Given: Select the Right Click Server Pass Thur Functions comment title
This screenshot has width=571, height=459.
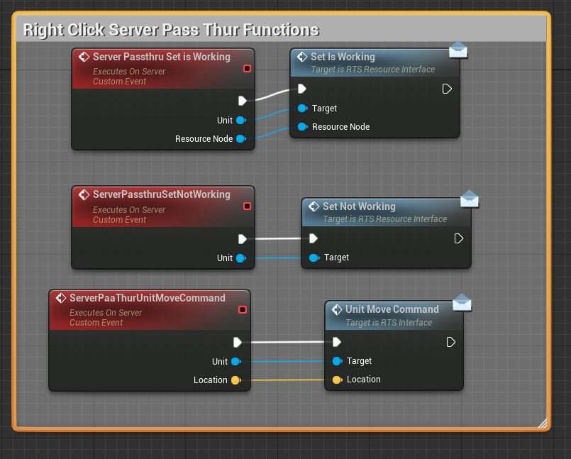Looking at the screenshot, I should pos(171,30).
